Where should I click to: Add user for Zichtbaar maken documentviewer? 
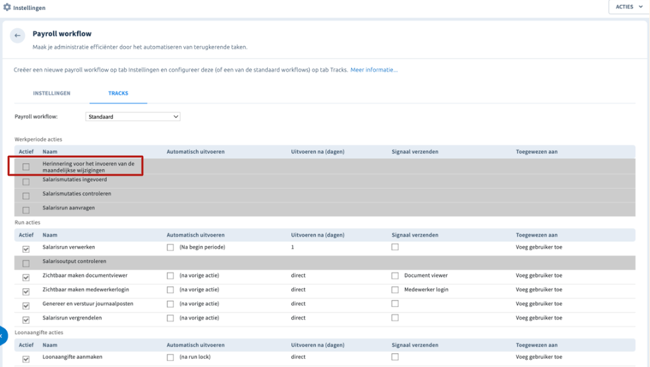click(539, 275)
